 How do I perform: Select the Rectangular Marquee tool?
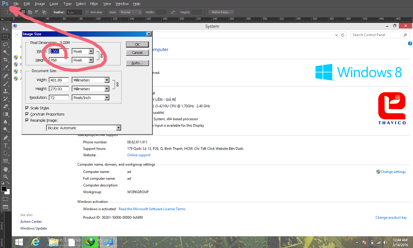[x=6, y=37]
